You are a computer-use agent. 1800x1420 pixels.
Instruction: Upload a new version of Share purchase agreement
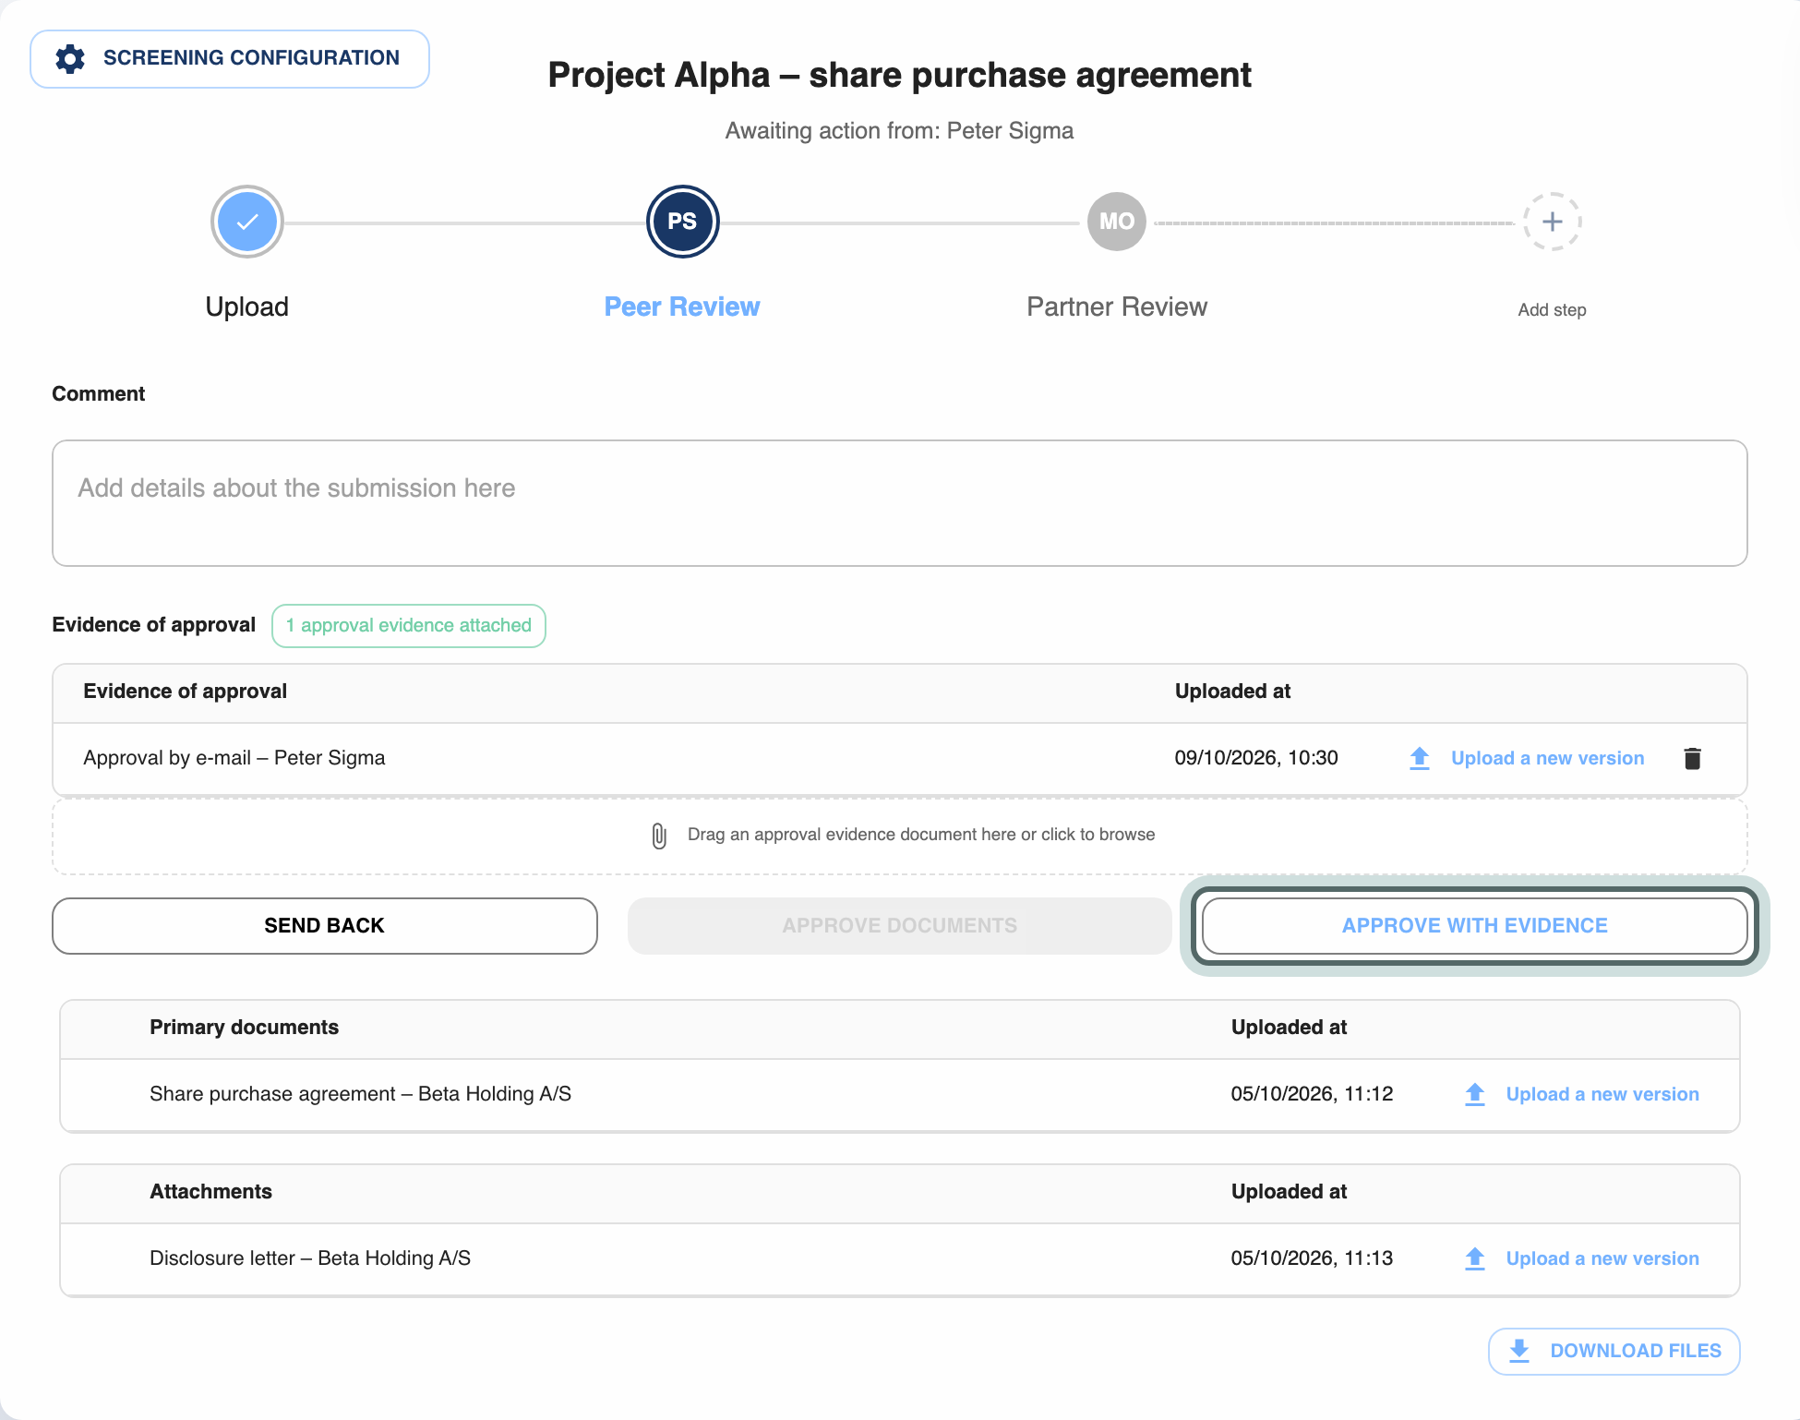pyautogui.click(x=1602, y=1094)
